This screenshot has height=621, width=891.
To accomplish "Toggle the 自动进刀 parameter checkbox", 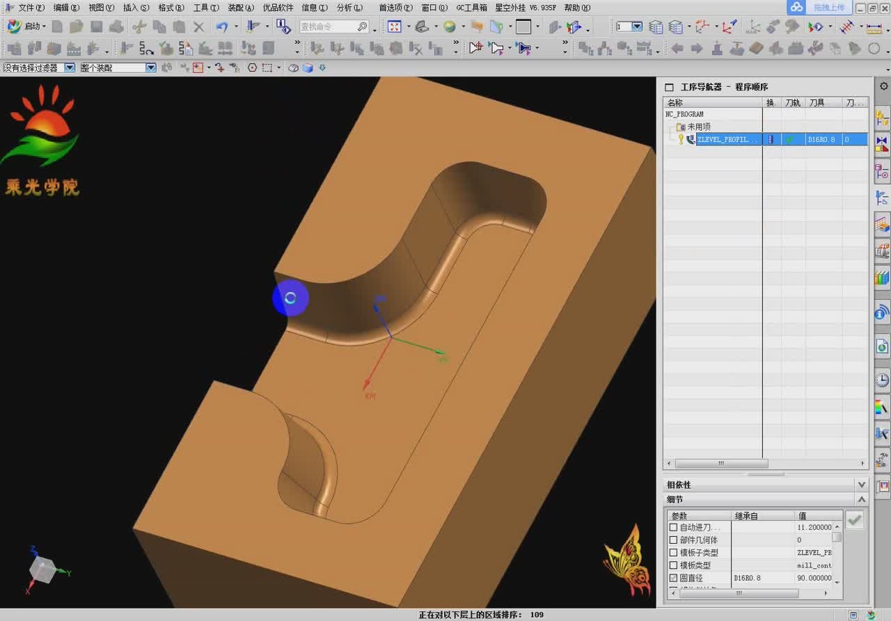I will [673, 527].
